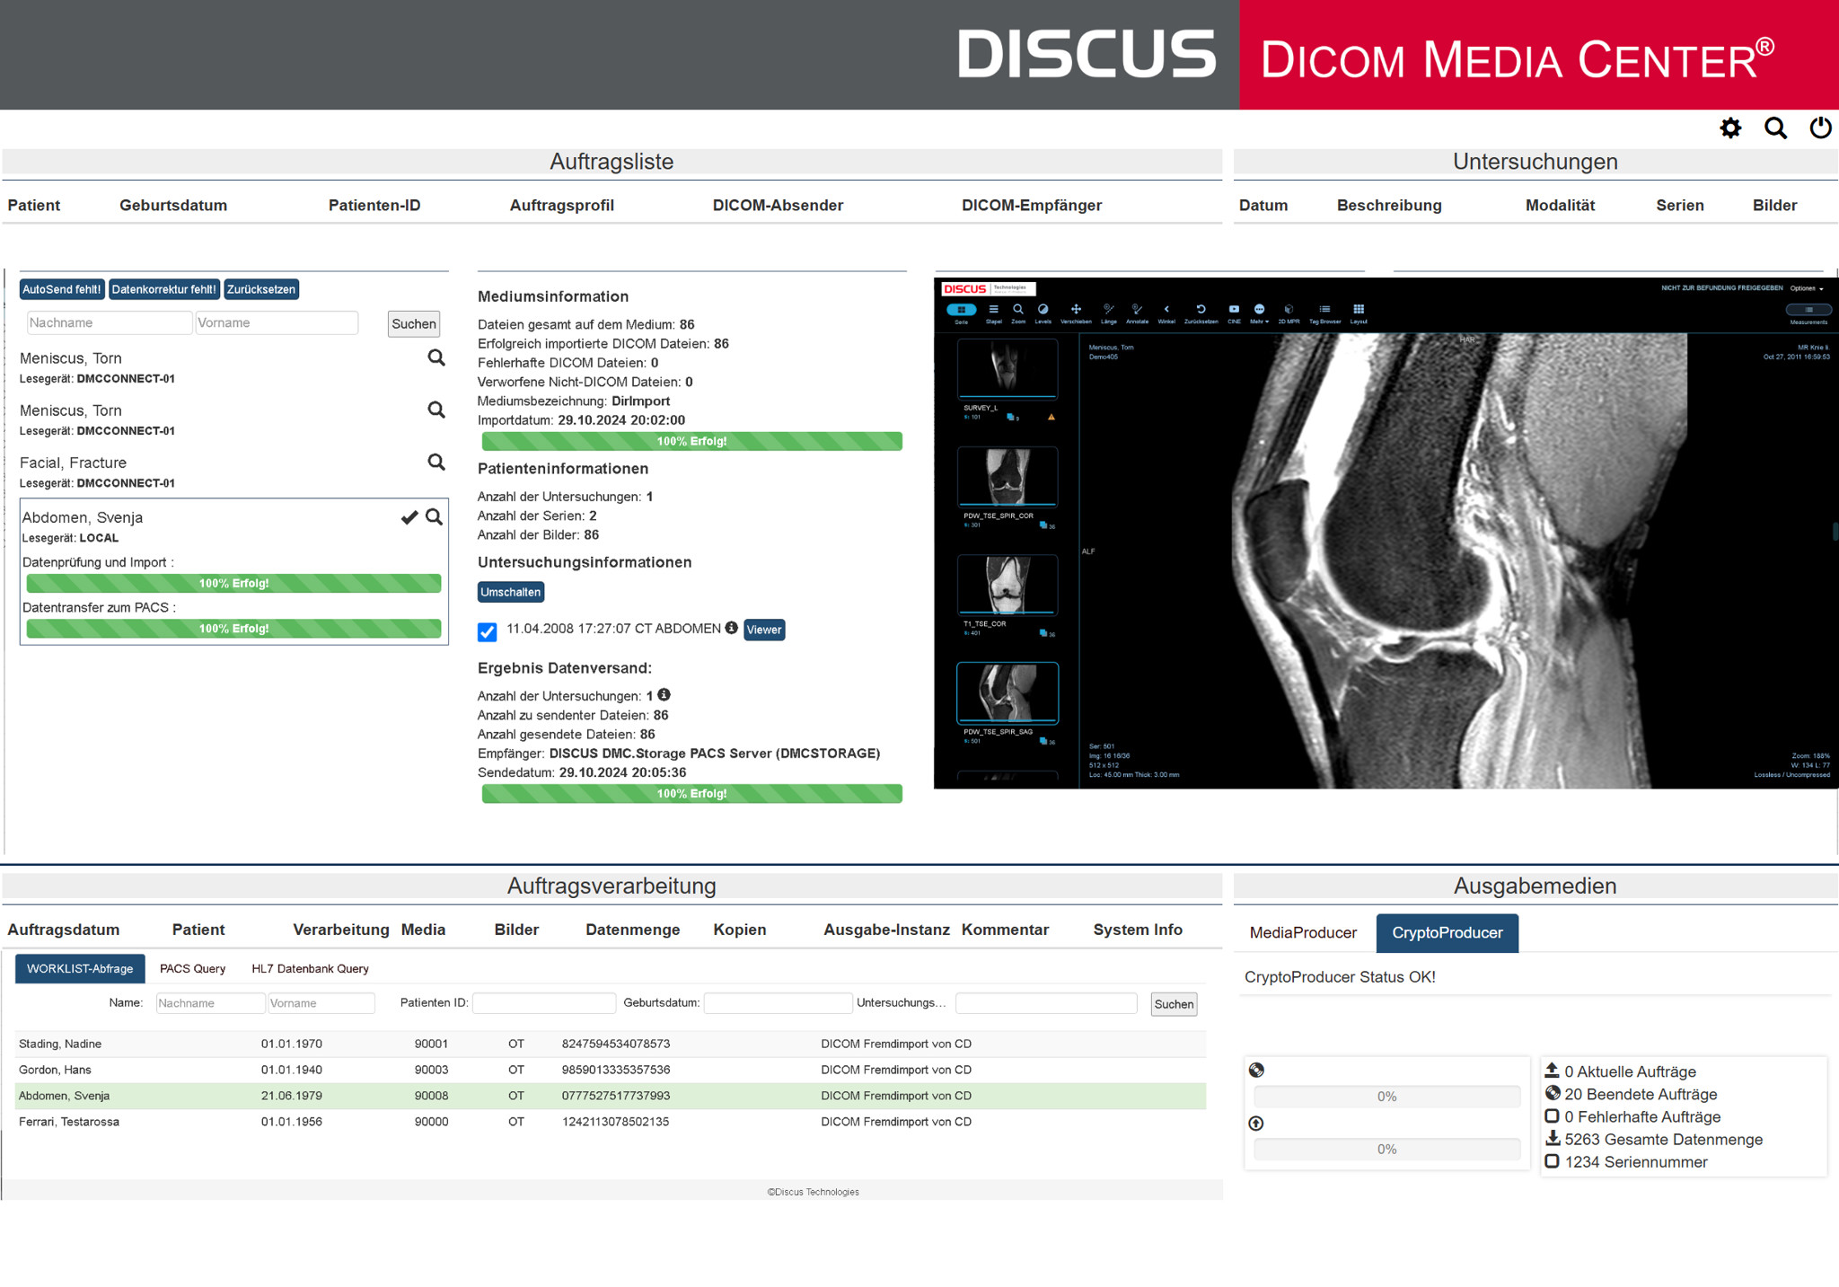Click magnifier for first Meniscus, Torn entry
The width and height of the screenshot is (1839, 1287).
pos(436,357)
